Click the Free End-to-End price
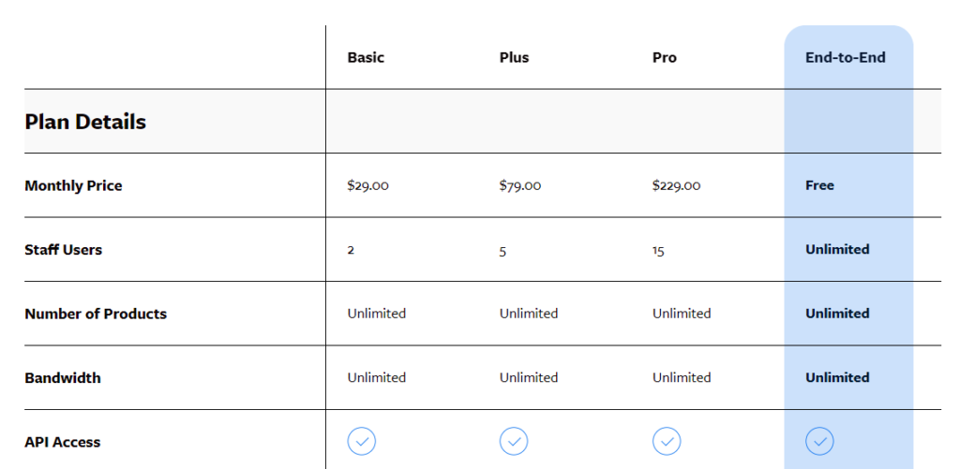Image resolution: width=960 pixels, height=469 pixels. pos(819,185)
